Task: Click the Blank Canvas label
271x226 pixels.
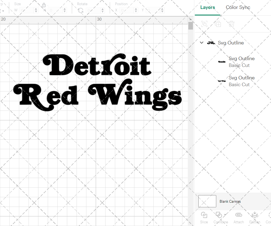Action: tap(230, 201)
